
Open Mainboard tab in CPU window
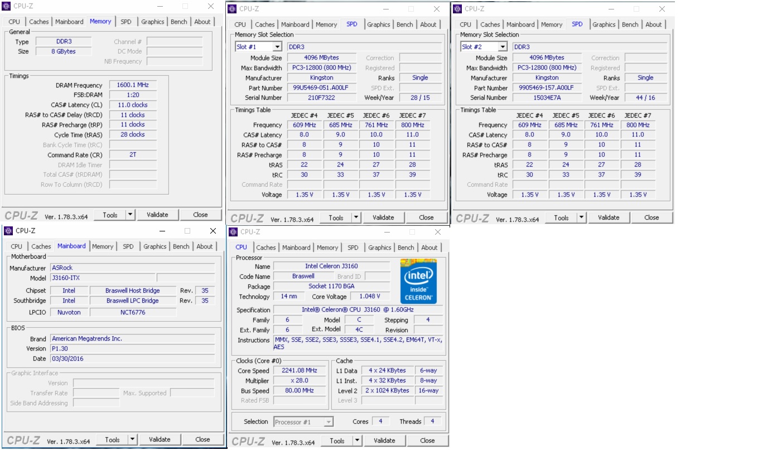pos(296,248)
